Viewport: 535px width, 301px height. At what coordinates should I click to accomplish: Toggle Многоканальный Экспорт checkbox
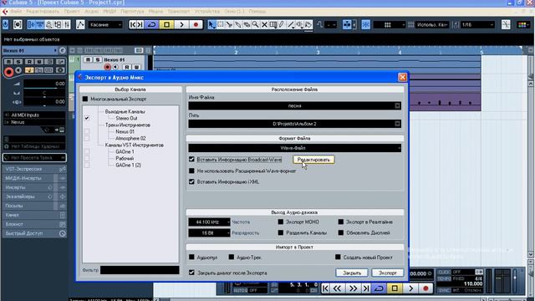click(x=85, y=99)
